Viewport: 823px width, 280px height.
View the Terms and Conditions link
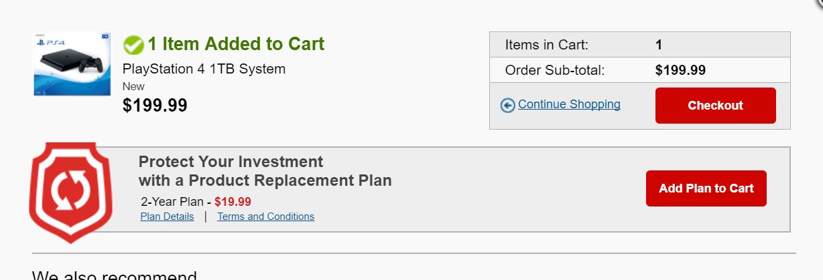tap(265, 217)
